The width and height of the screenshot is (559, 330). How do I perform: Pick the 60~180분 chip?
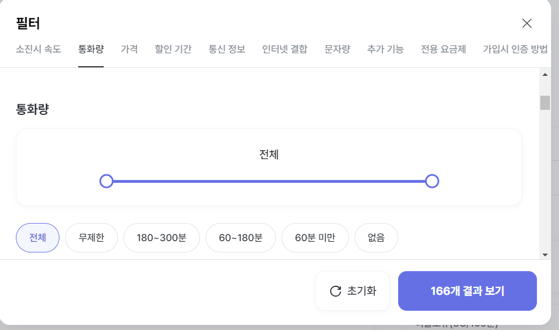tap(241, 238)
